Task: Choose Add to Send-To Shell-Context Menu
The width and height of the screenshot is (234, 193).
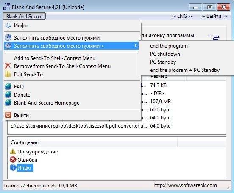Action: (72, 58)
